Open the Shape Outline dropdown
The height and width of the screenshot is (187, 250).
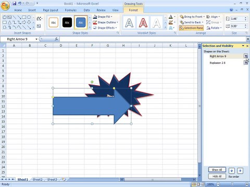click(105, 22)
